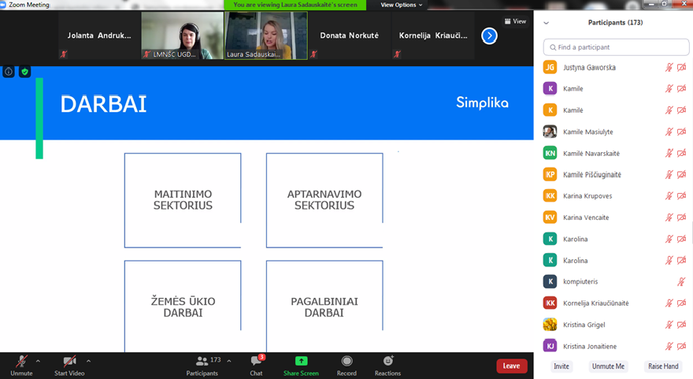The image size is (693, 379).
Task: Expand audio options arrow beside Unmute
Action: coord(38,361)
